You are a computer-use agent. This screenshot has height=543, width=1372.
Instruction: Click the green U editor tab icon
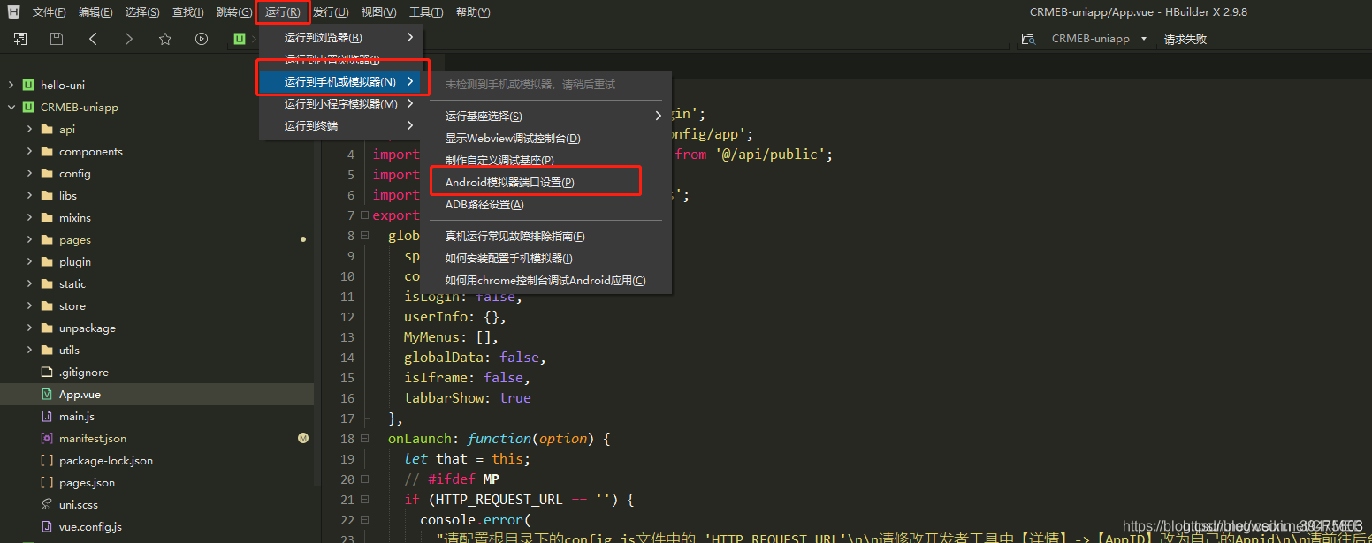[240, 39]
